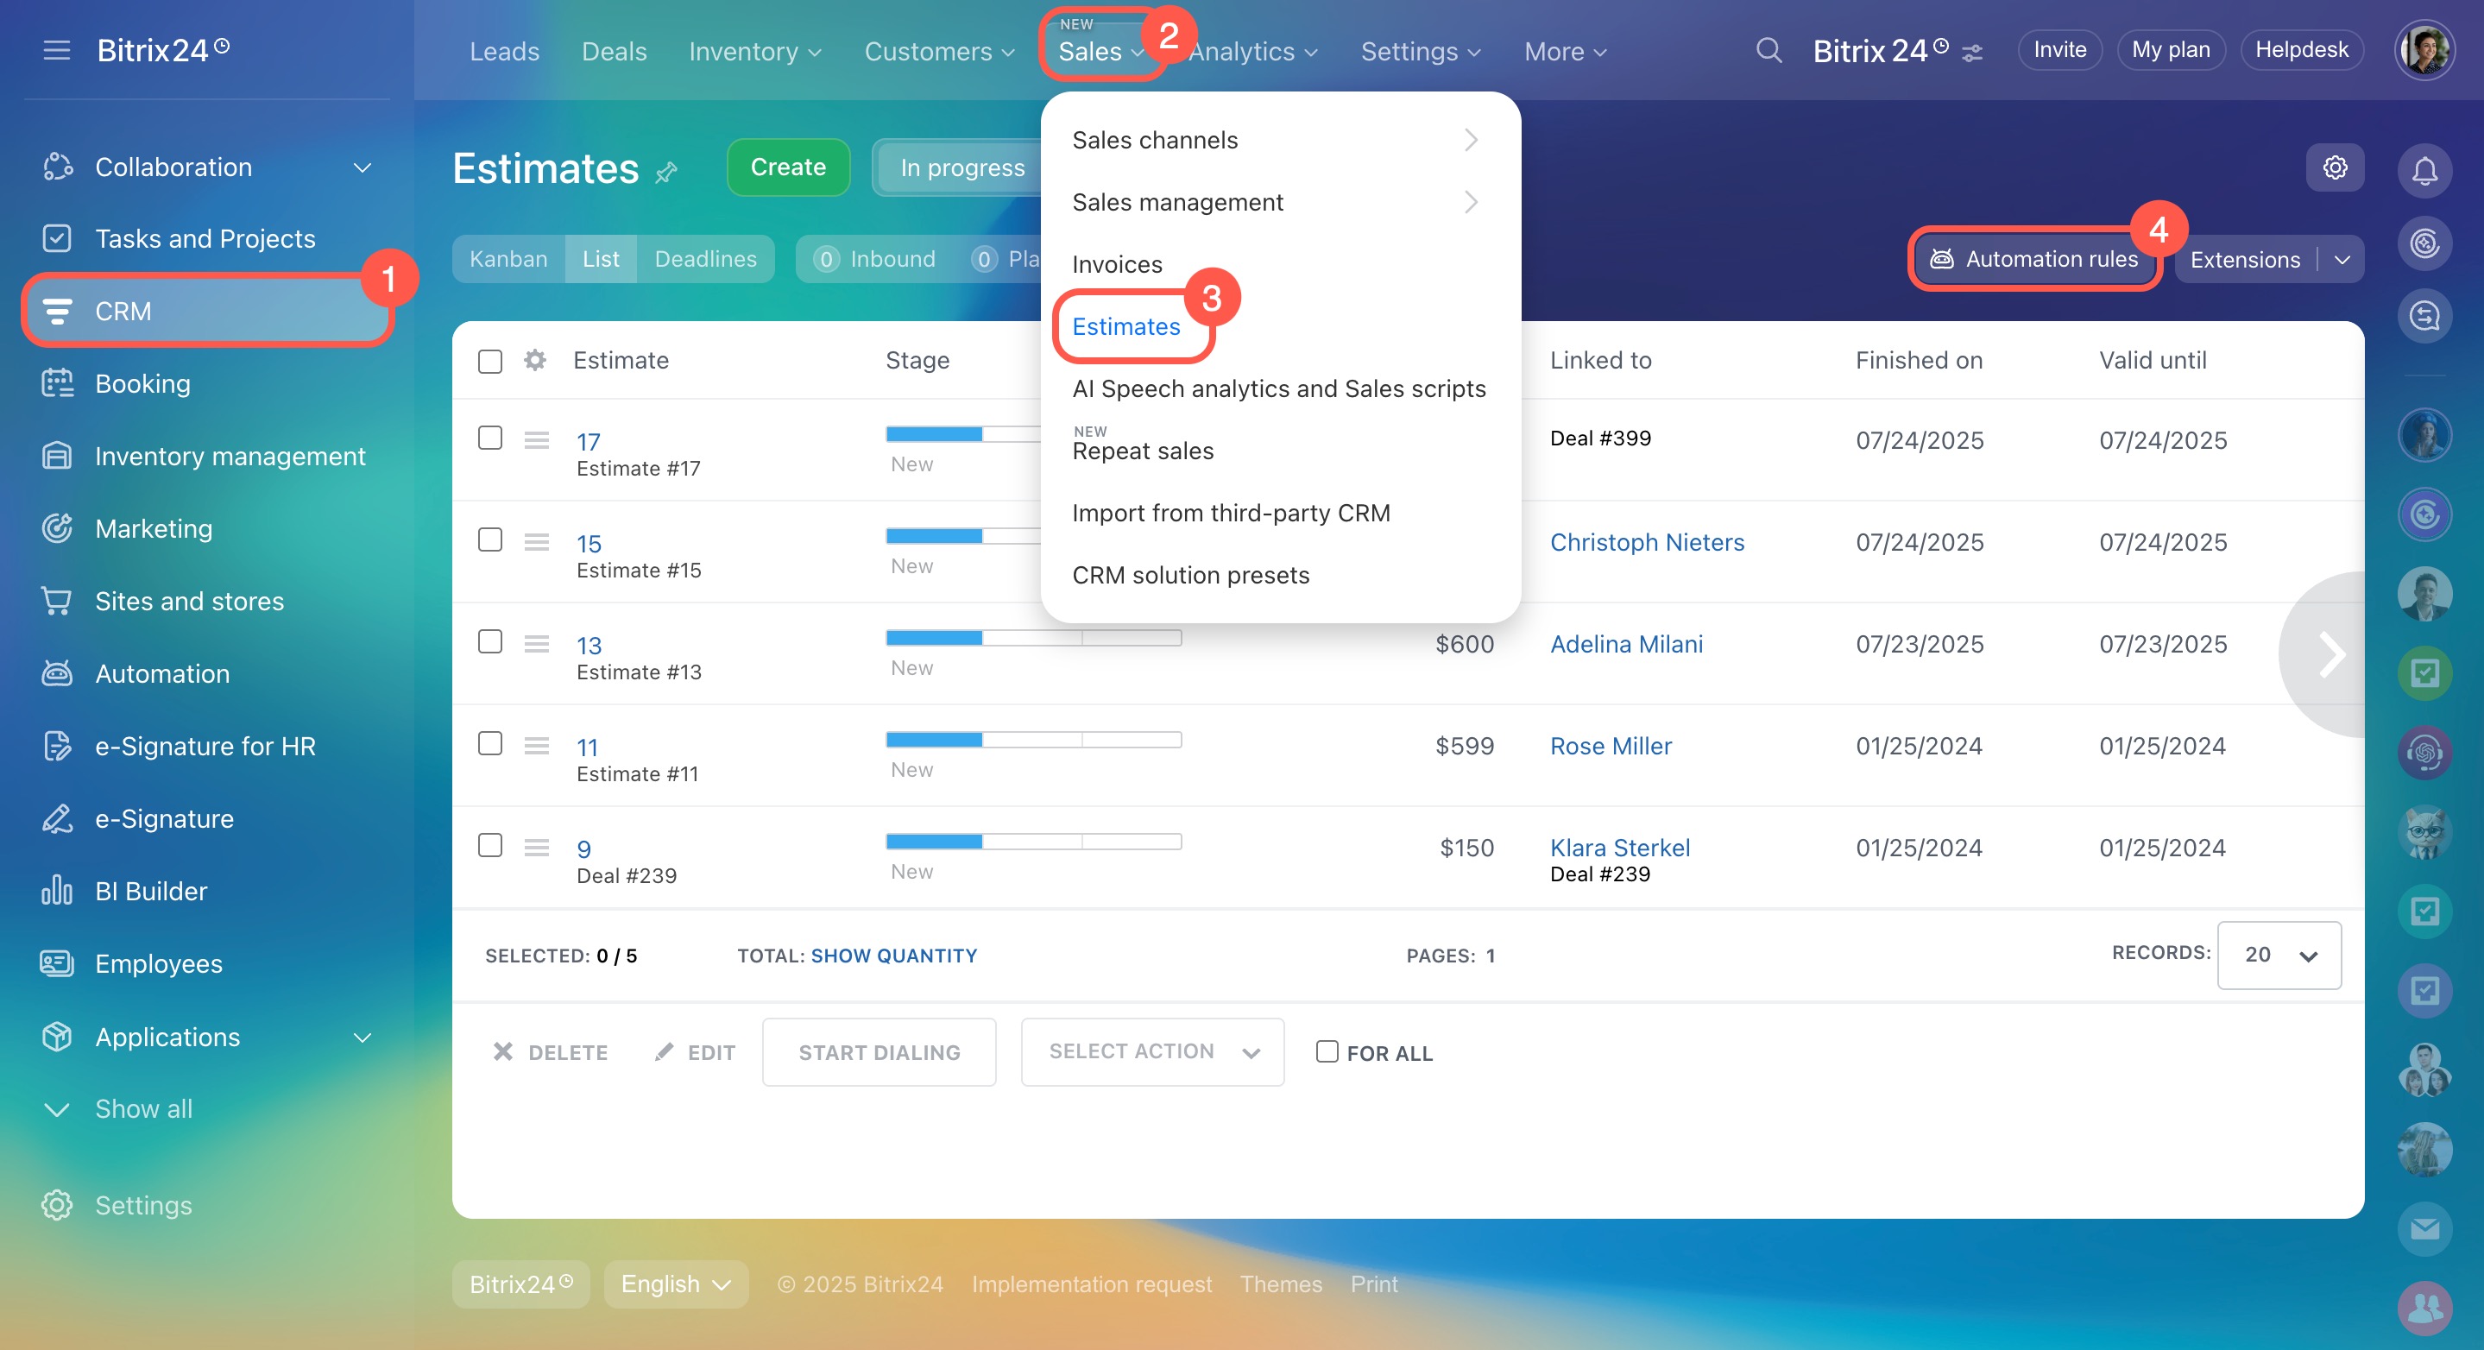Open the table column settings gear
2484x1350 pixels.
coord(535,361)
